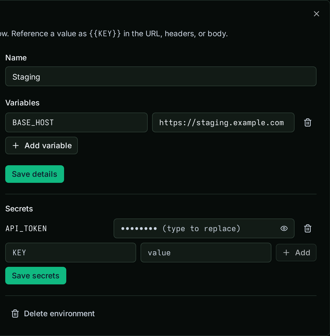This screenshot has width=330, height=336.
Task: Save the secrets
Action: pyautogui.click(x=36, y=276)
